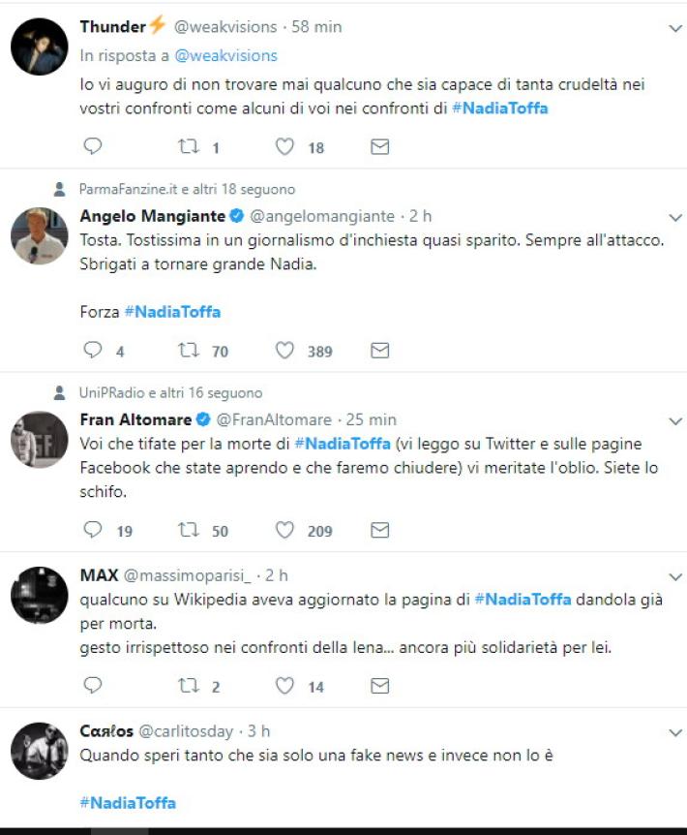
Task: Like MAX's tweet about Wikipedia
Action: 284,686
